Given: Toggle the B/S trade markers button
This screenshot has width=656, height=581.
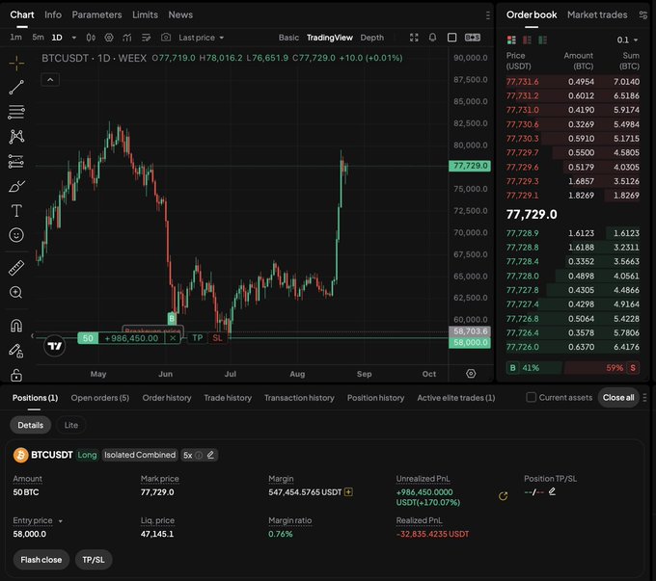Looking at the screenshot, I should [x=473, y=38].
